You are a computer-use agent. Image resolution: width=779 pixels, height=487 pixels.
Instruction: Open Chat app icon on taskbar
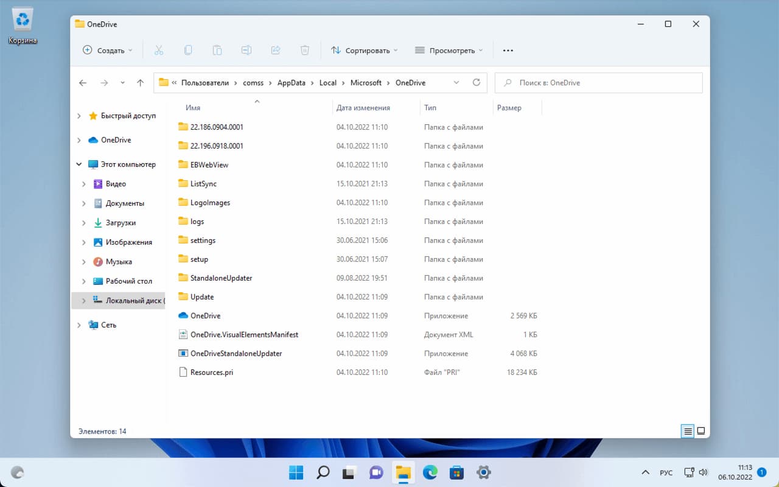[376, 472]
